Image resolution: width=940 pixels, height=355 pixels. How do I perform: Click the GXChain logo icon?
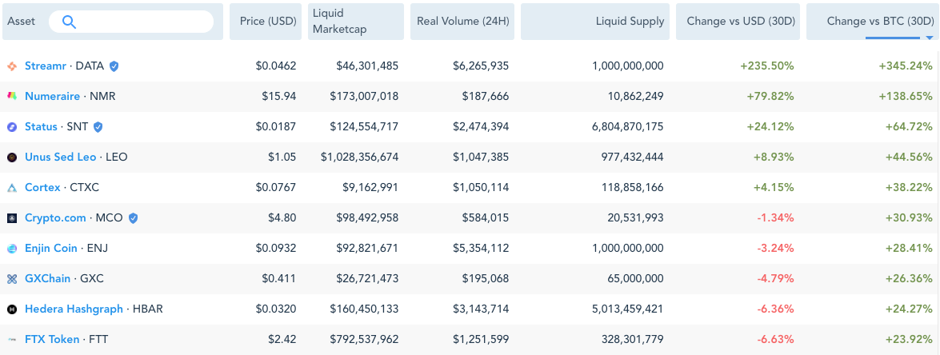tap(12, 279)
